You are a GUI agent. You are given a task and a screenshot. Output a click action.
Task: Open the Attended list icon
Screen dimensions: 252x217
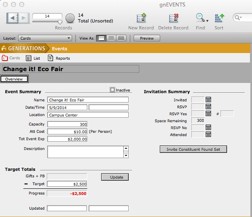point(208,134)
